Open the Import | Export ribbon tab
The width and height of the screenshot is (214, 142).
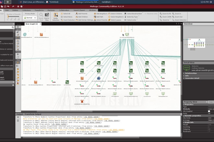tap(79, 10)
